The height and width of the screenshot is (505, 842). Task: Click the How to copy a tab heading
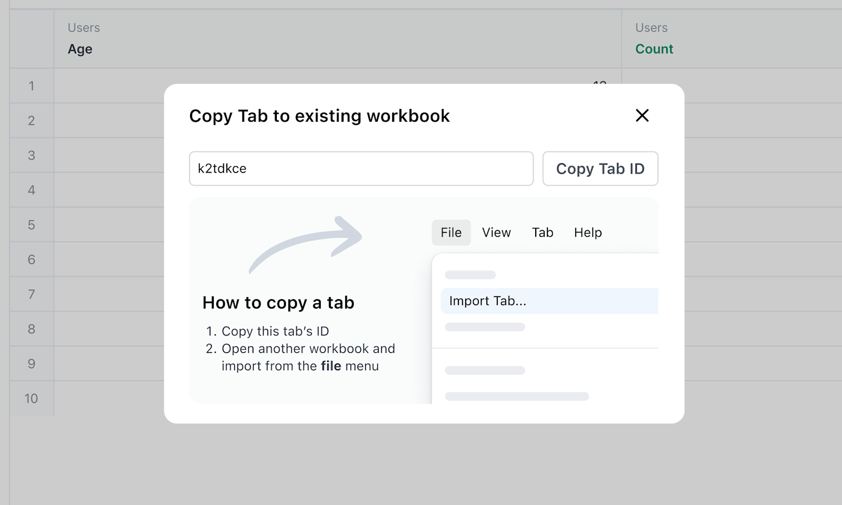point(278,302)
